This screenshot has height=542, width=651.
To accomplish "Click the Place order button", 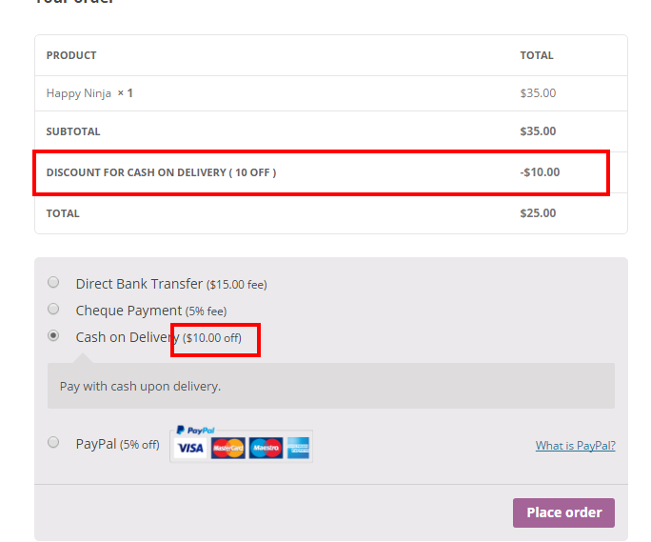I will [563, 512].
